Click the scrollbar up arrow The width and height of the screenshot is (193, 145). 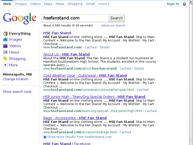191,2
